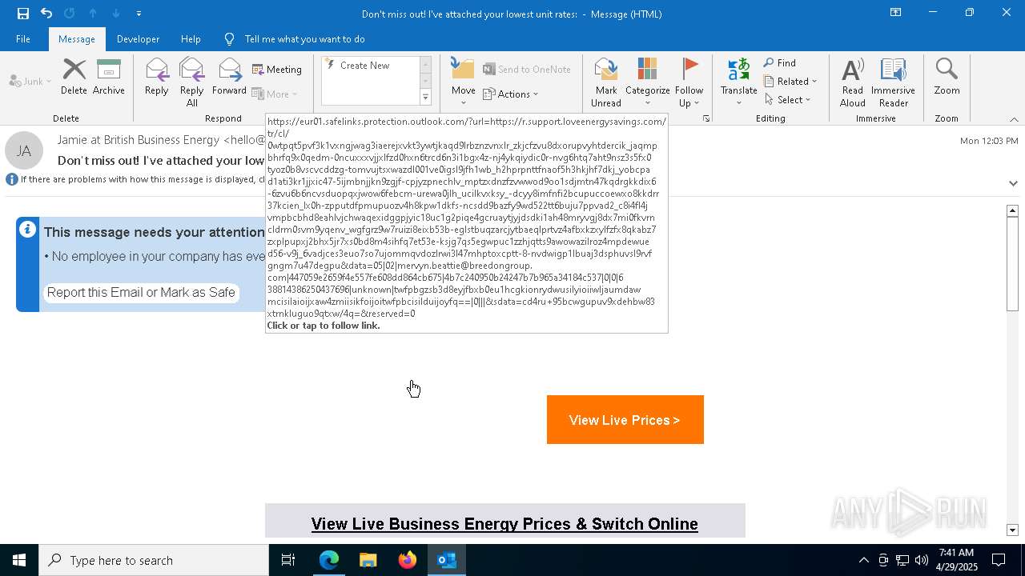Delete this email message
Screen dimensions: 1025x576
(x=74, y=77)
